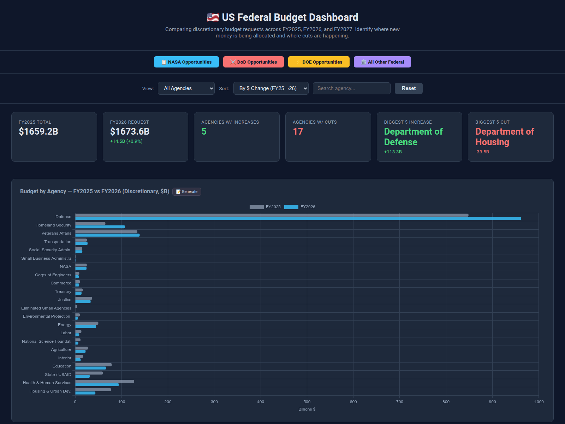The height and width of the screenshot is (424, 565).
Task: Click the Corps of Engineers axis label
Action: click(x=53, y=275)
